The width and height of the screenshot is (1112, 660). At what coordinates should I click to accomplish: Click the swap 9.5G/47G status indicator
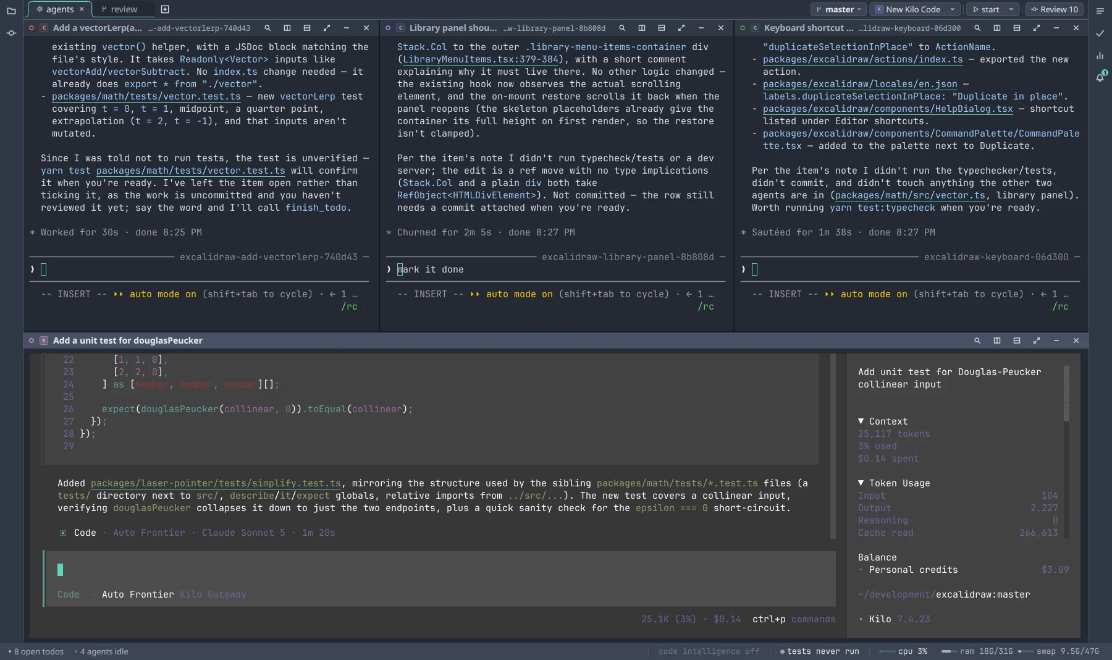pos(1059,651)
